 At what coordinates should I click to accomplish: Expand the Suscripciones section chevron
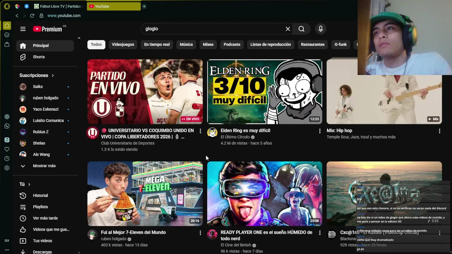(53, 75)
